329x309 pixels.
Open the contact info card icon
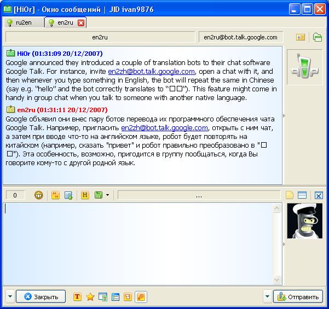pos(301,37)
